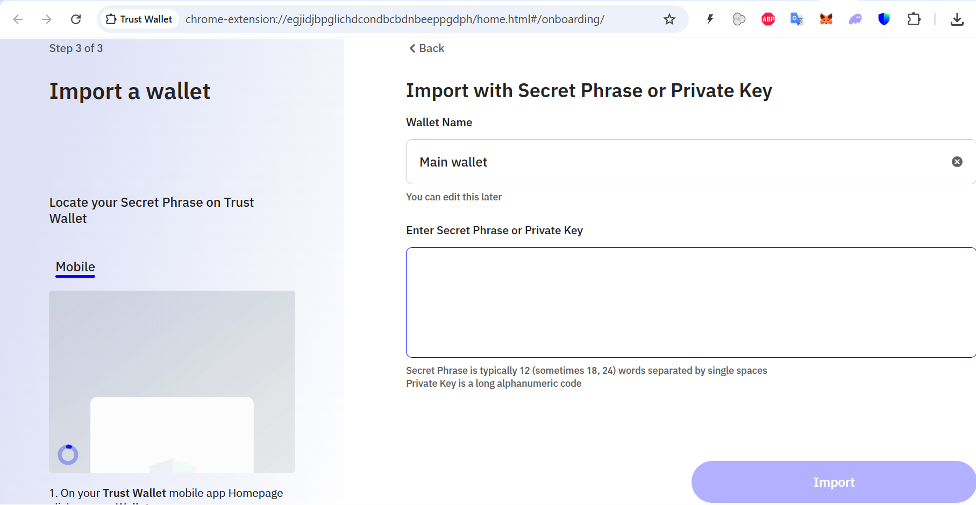The height and width of the screenshot is (505, 976).
Task: Open the Extensions puzzle menu
Action: pyautogui.click(x=914, y=19)
